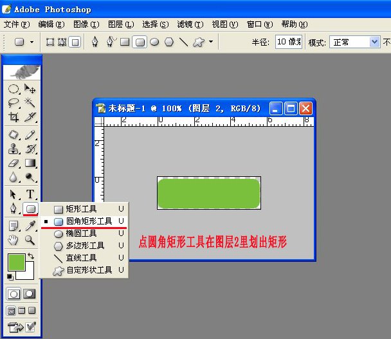Enable Fill Pixels mode in options bar
This screenshot has width=391, height=339.
pos(75,42)
